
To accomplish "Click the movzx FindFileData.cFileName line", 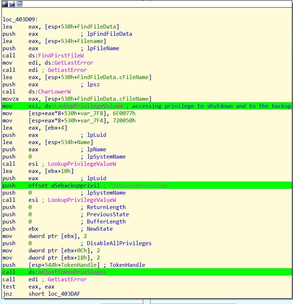I will [x=77, y=99].
